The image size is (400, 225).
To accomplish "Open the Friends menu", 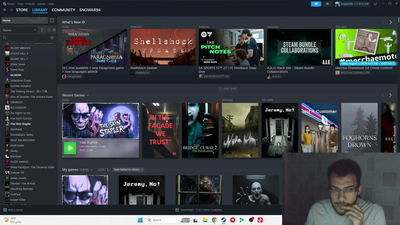I will pos(30,4).
